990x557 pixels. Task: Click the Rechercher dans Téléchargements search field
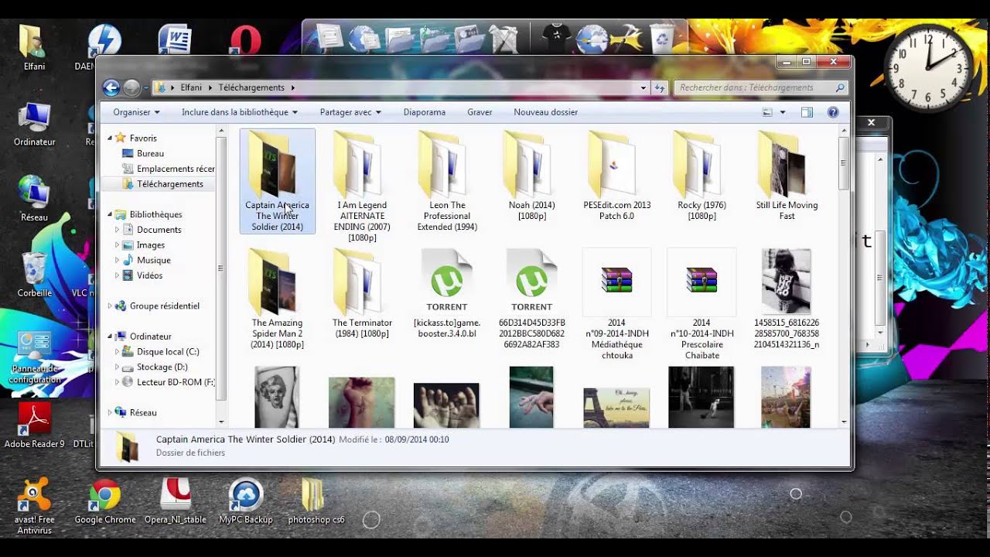(762, 87)
